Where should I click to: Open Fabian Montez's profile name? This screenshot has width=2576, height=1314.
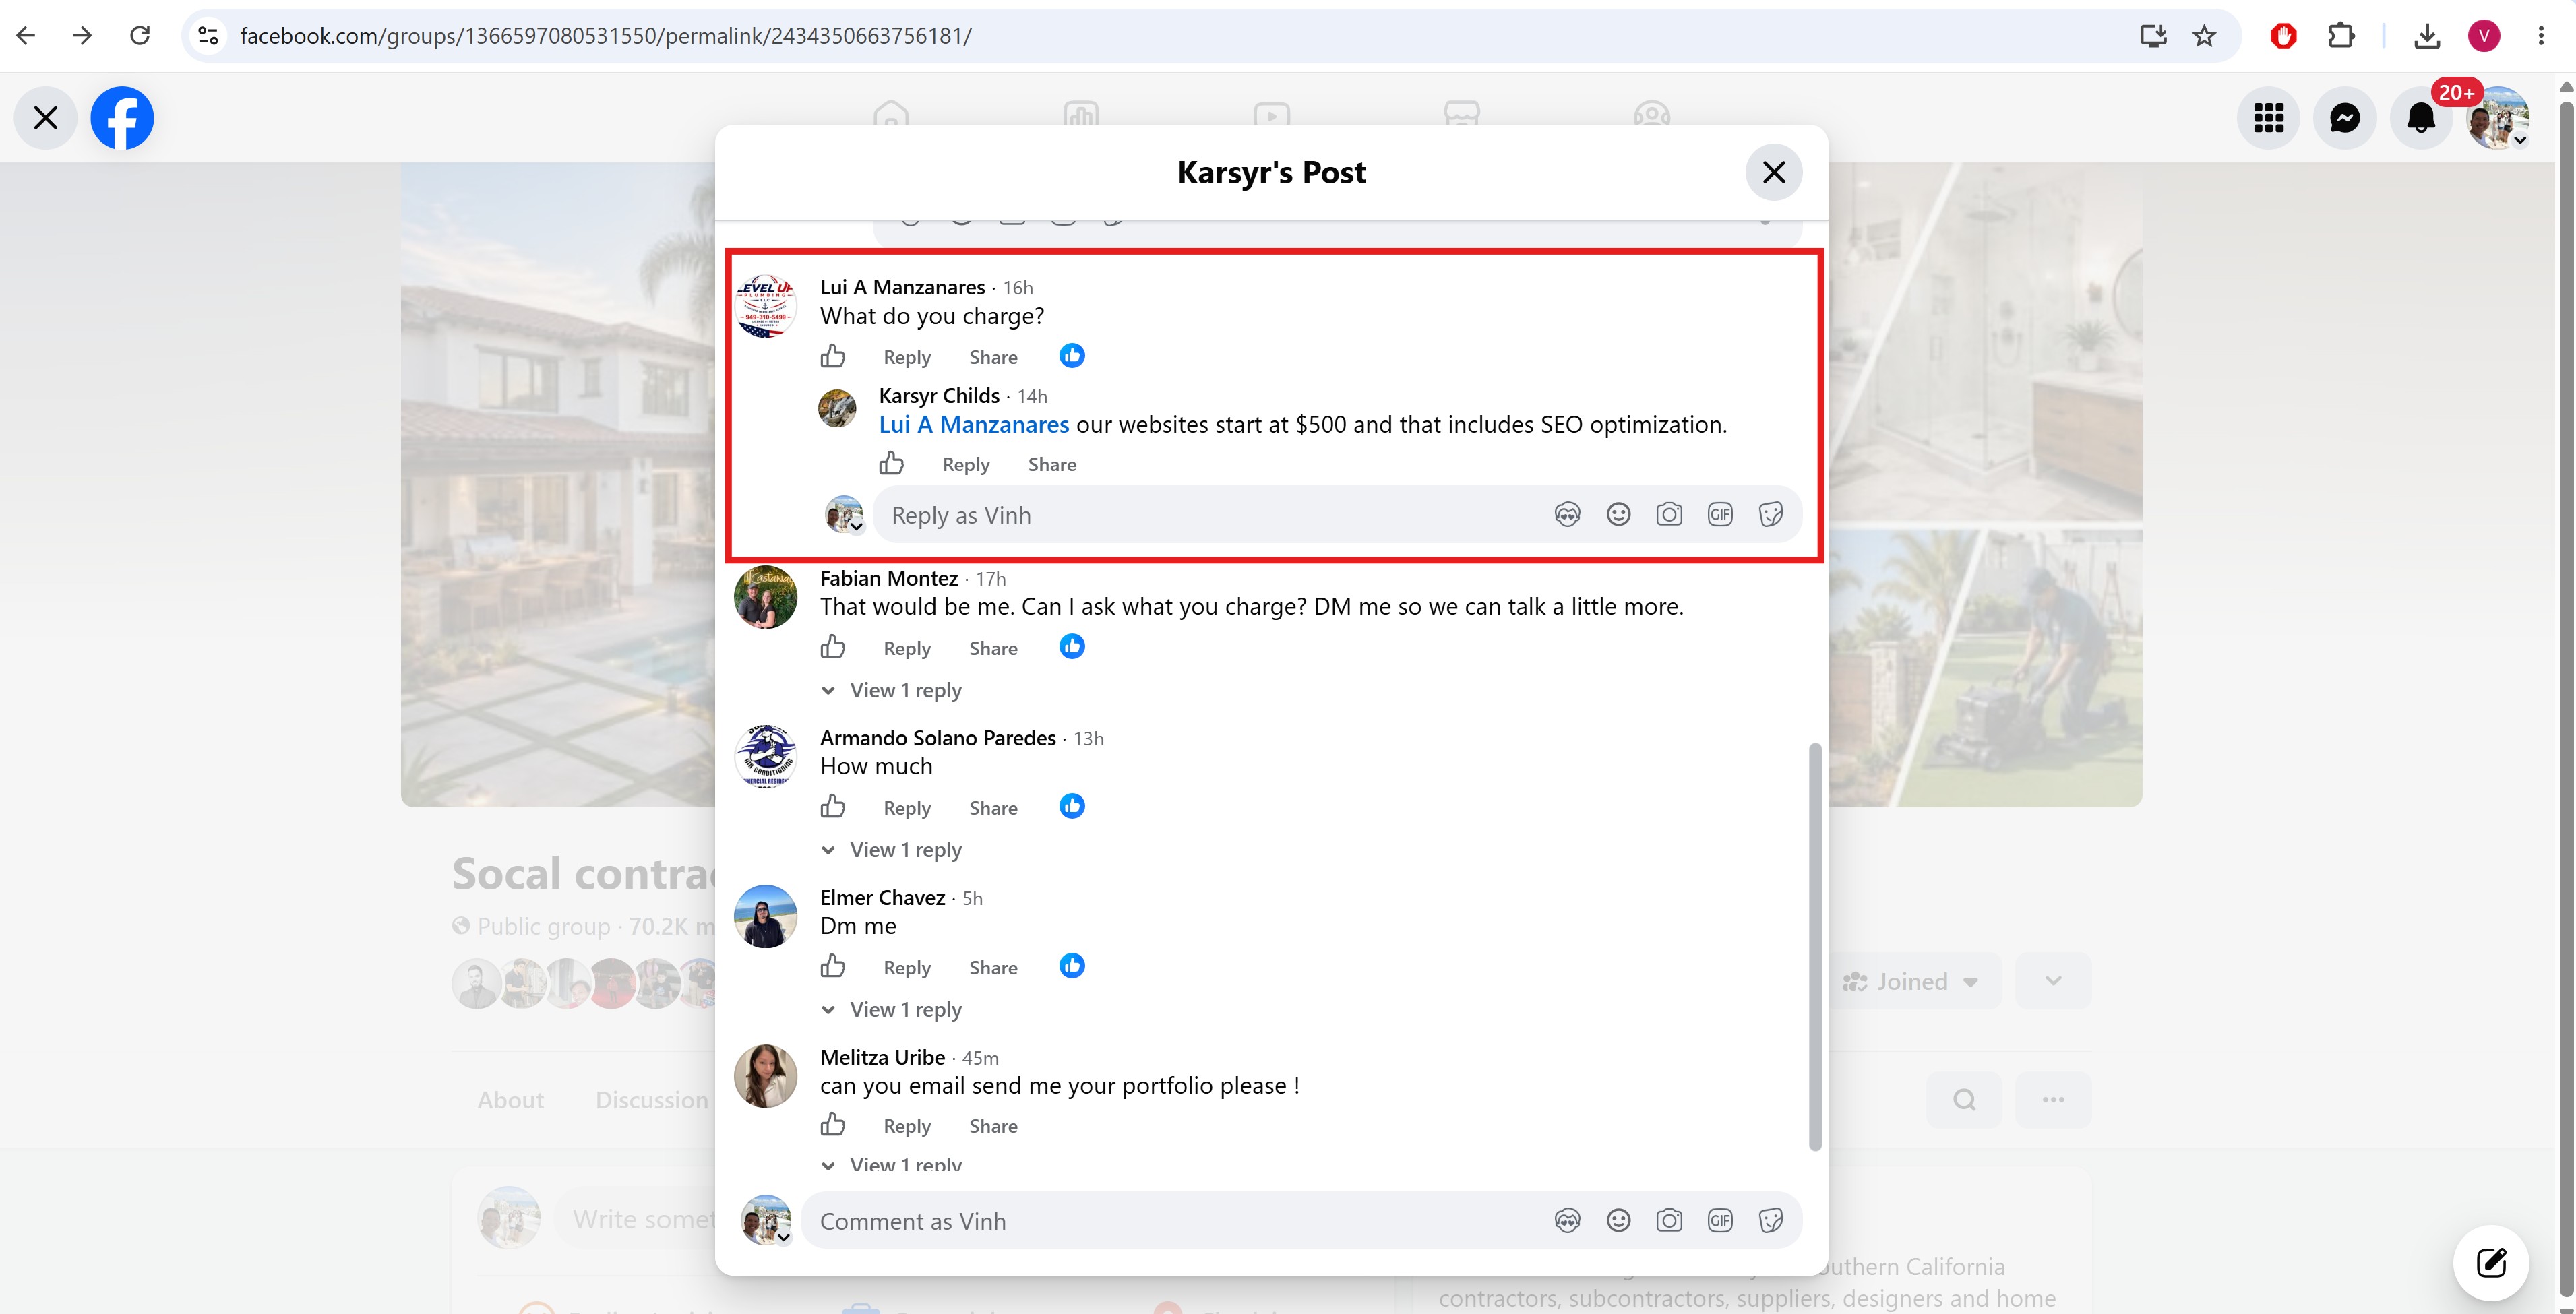pyautogui.click(x=889, y=578)
